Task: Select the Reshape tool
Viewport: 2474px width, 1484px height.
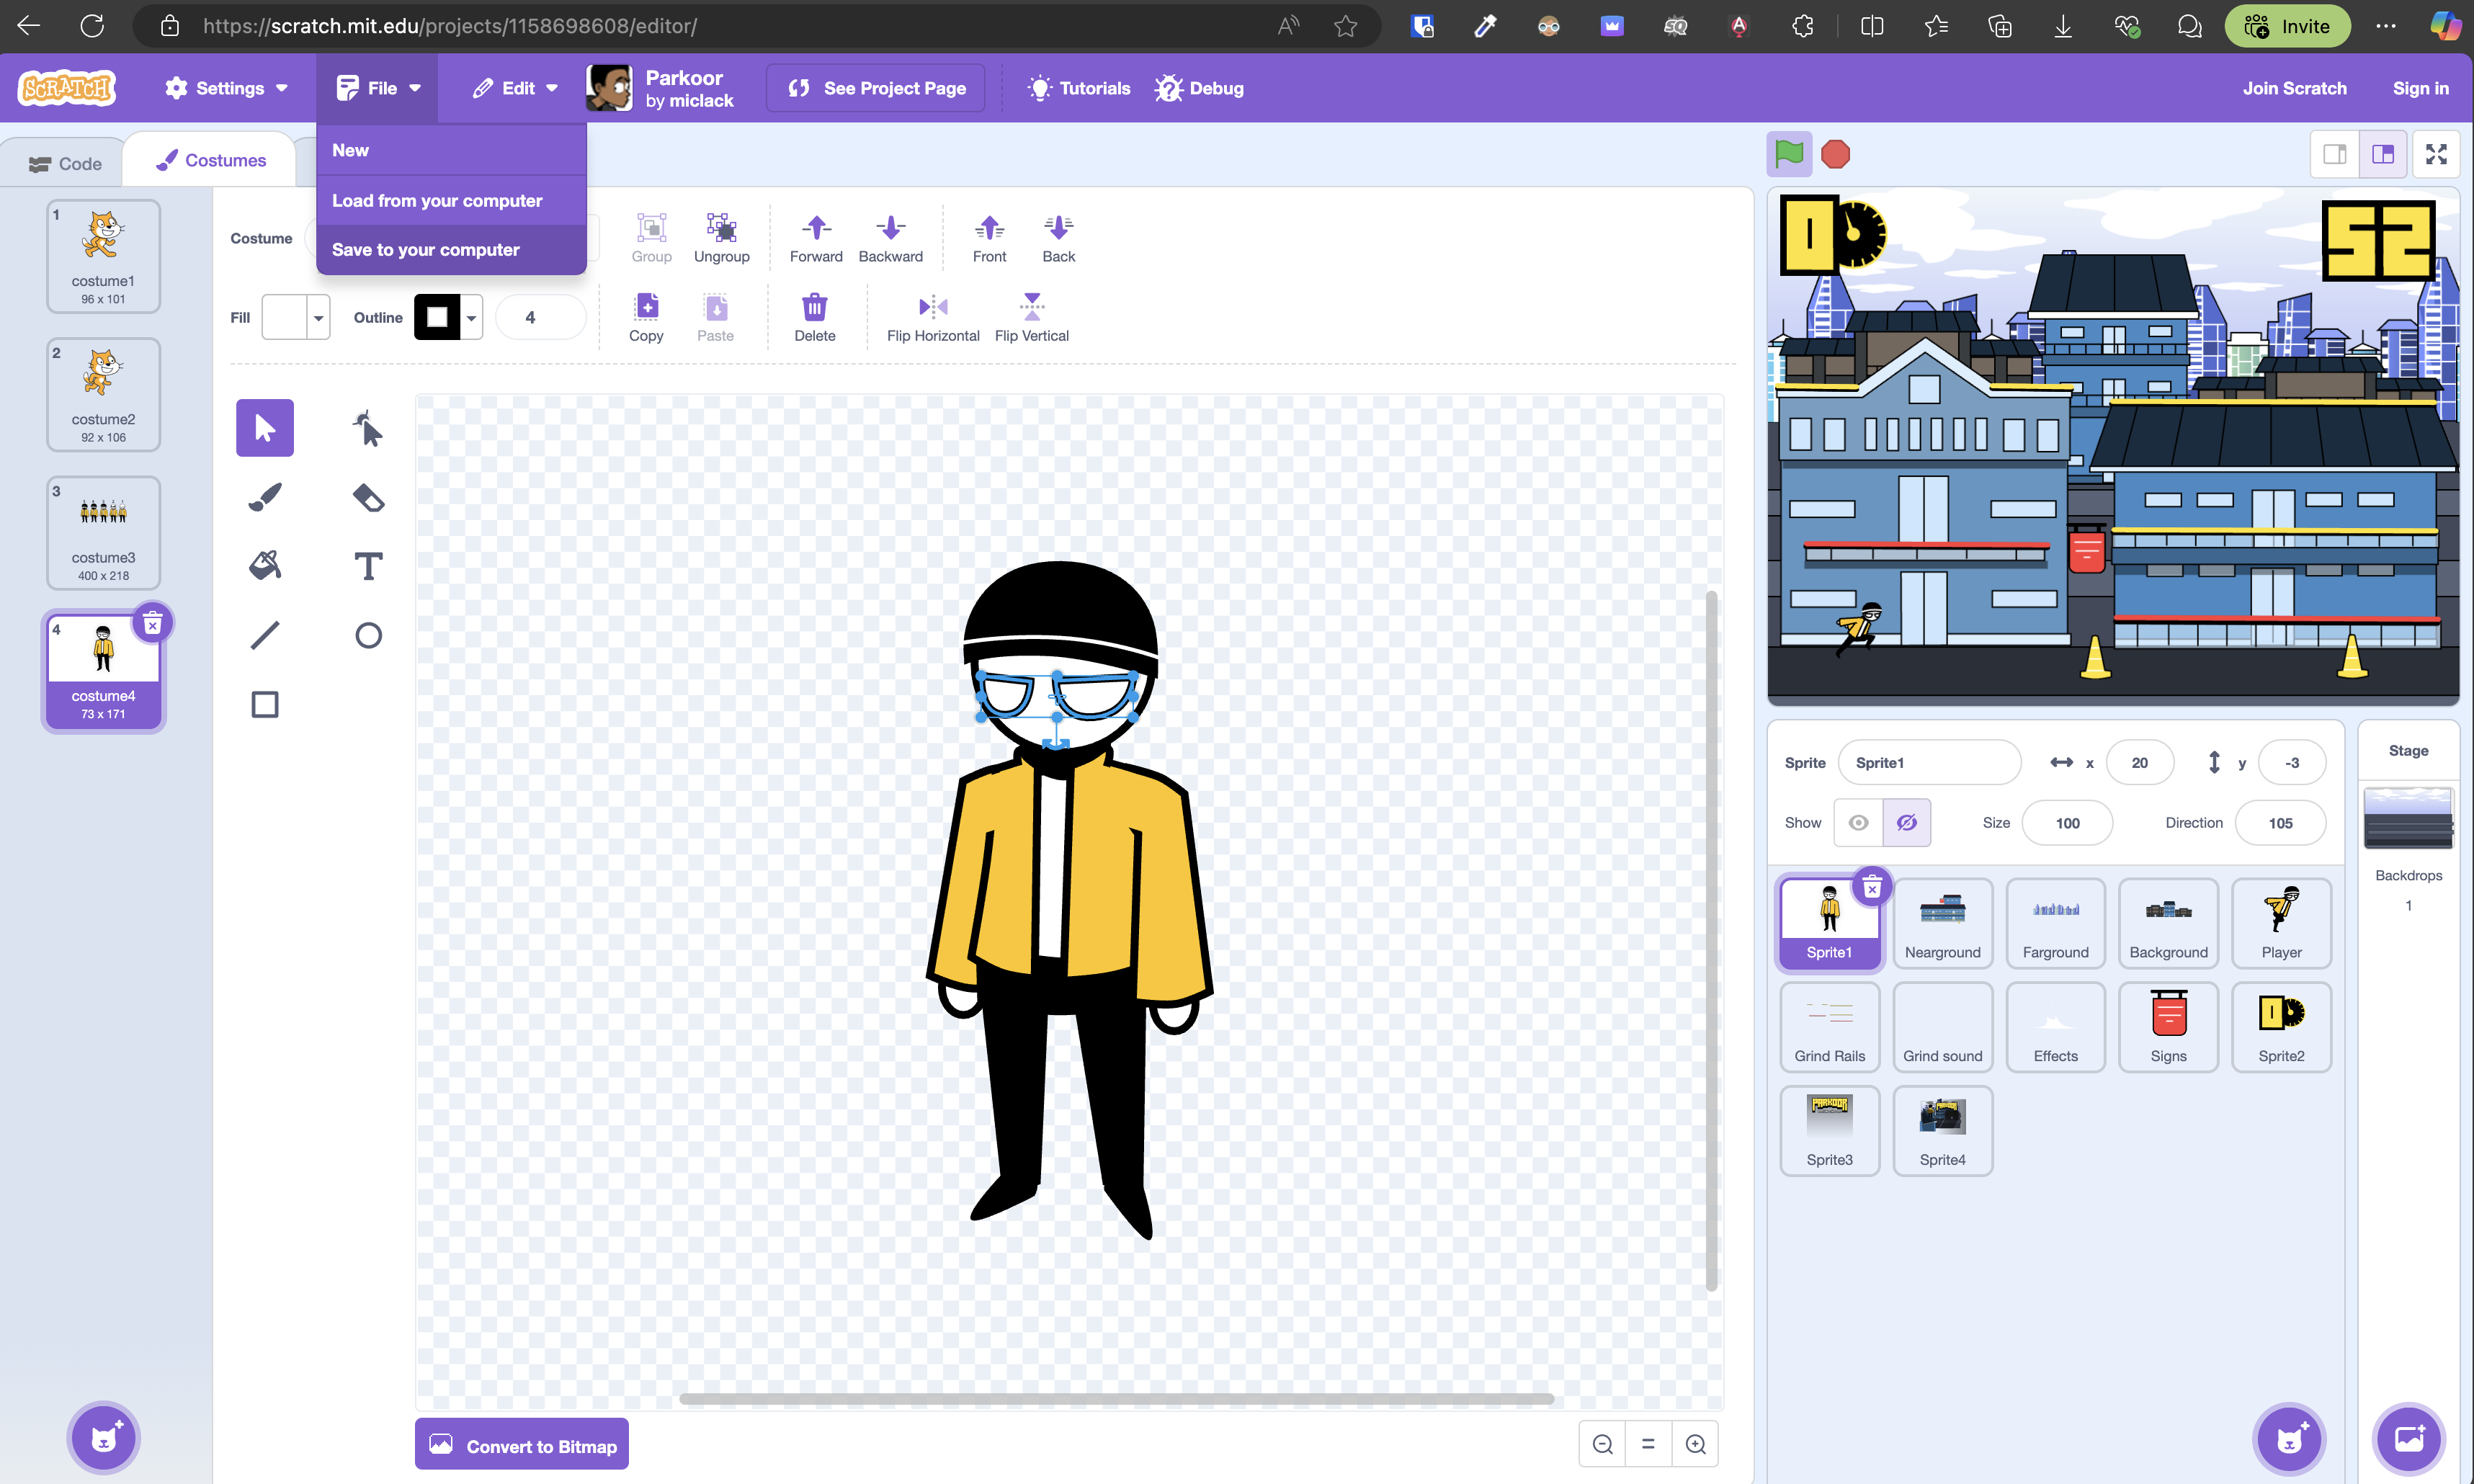Action: click(368, 428)
